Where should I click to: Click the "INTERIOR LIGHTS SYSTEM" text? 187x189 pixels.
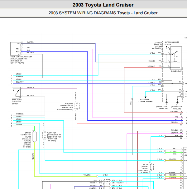point(172,43)
